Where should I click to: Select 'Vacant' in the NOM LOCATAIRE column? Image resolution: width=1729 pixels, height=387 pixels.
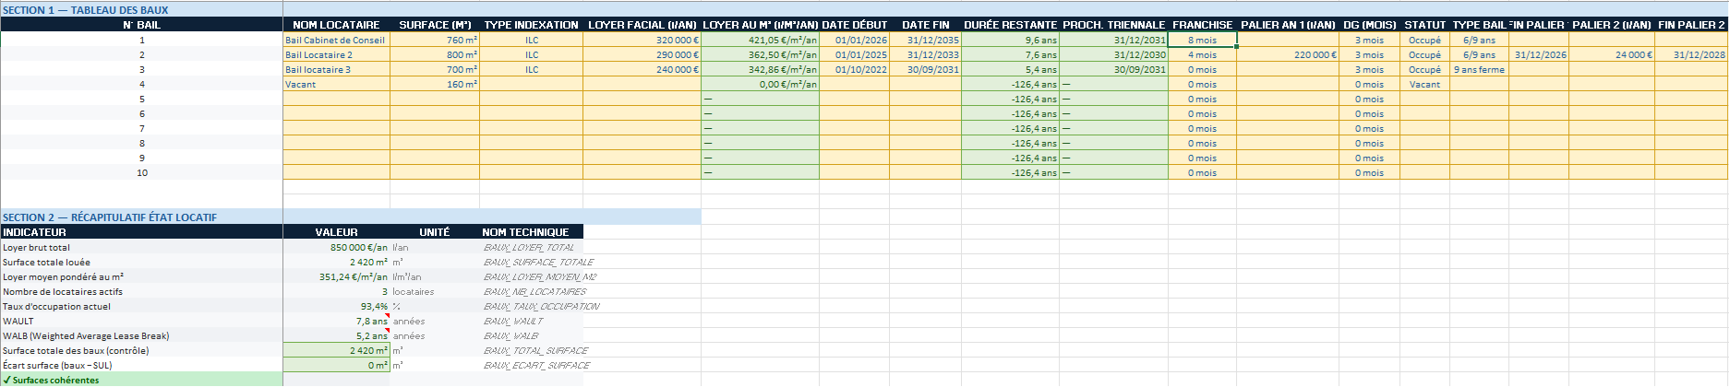coord(336,84)
